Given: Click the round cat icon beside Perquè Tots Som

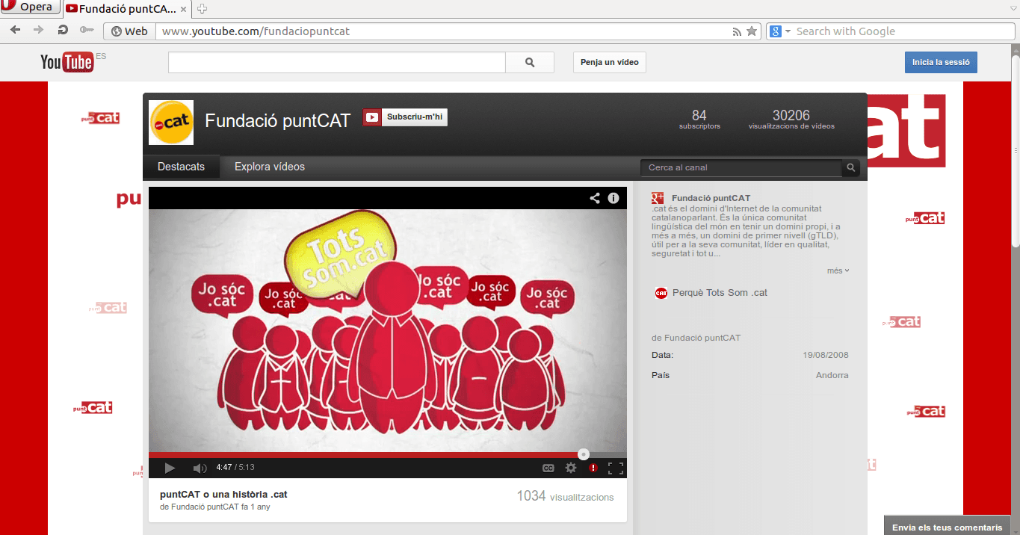Looking at the screenshot, I should pos(661,293).
